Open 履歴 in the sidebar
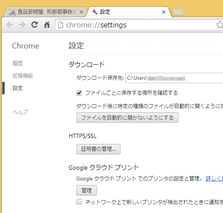This screenshot has width=223, height=213. (x=18, y=63)
